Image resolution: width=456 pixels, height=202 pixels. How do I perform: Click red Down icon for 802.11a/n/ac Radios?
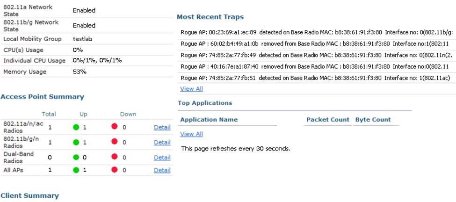114,127
